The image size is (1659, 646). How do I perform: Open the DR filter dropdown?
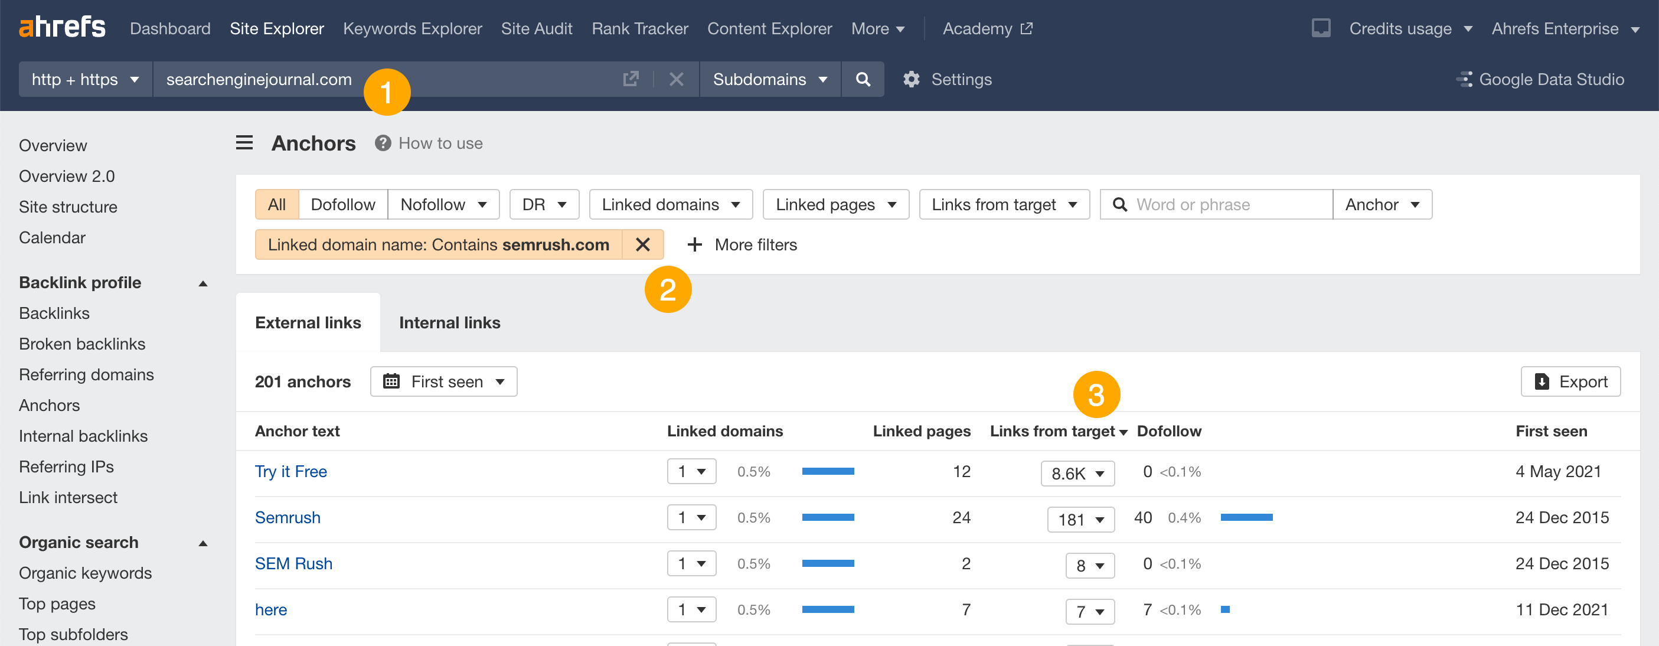pos(544,205)
